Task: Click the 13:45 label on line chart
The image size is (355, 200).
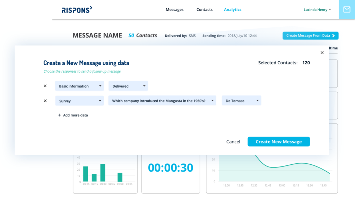Action: [x=323, y=185]
